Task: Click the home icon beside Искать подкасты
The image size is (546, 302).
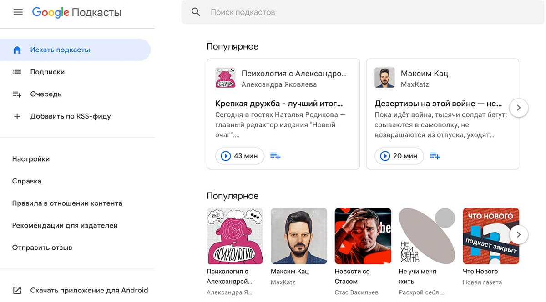Action: coord(17,50)
